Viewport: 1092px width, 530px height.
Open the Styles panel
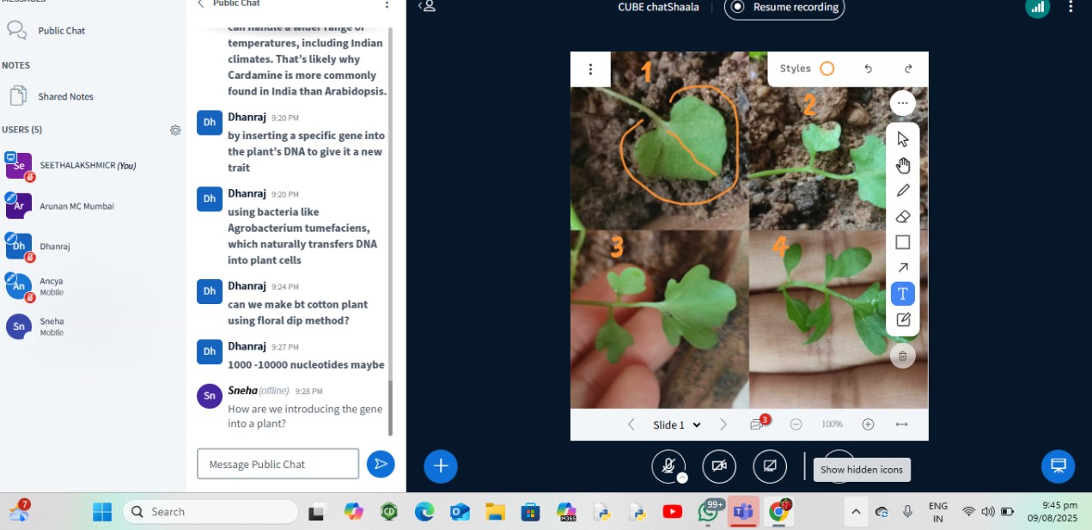[x=807, y=69]
